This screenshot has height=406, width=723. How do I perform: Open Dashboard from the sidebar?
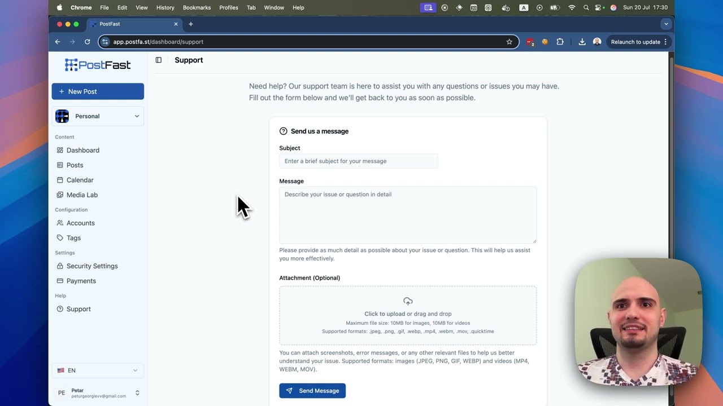pyautogui.click(x=82, y=150)
